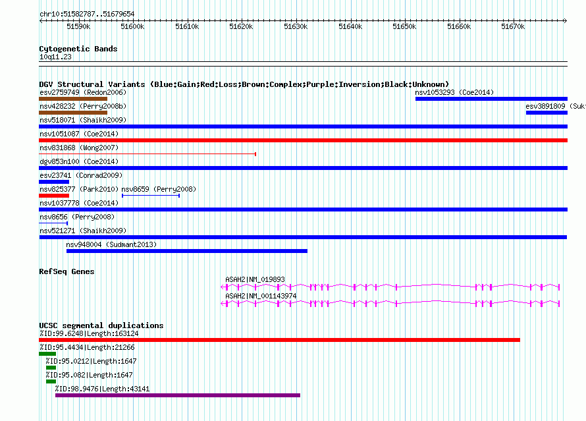
Task: Click the DGV Structural Variants track title
Action: pyautogui.click(x=244, y=84)
